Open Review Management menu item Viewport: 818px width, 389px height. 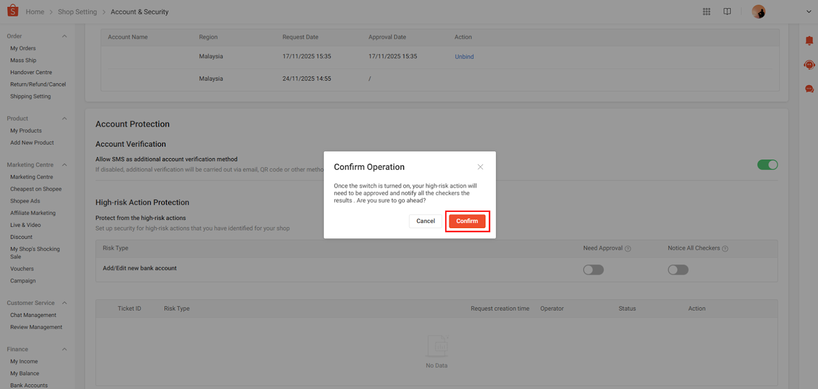pos(36,327)
